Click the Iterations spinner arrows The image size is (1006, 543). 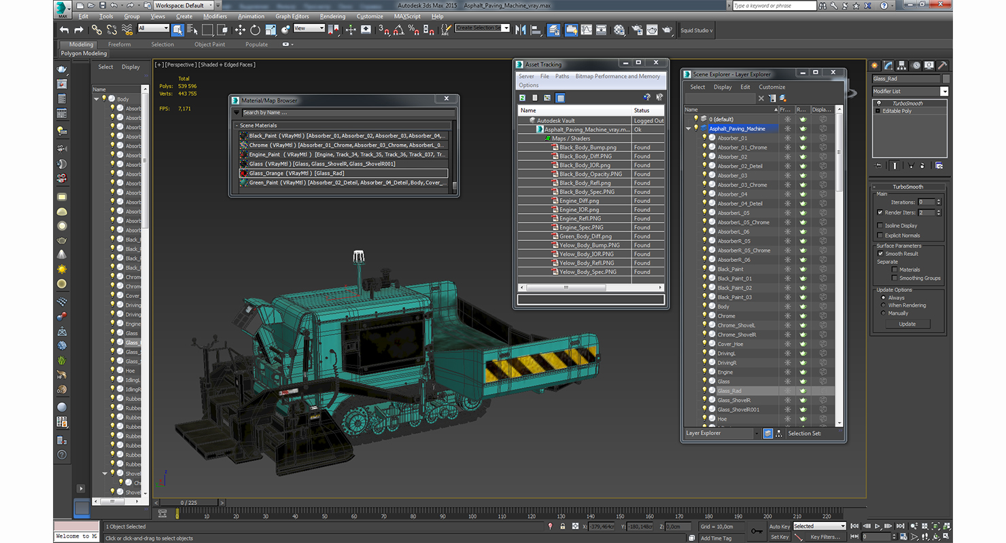939,202
